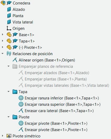
Task: Expand the Tapa<1> component
Action: [x=3, y=41]
